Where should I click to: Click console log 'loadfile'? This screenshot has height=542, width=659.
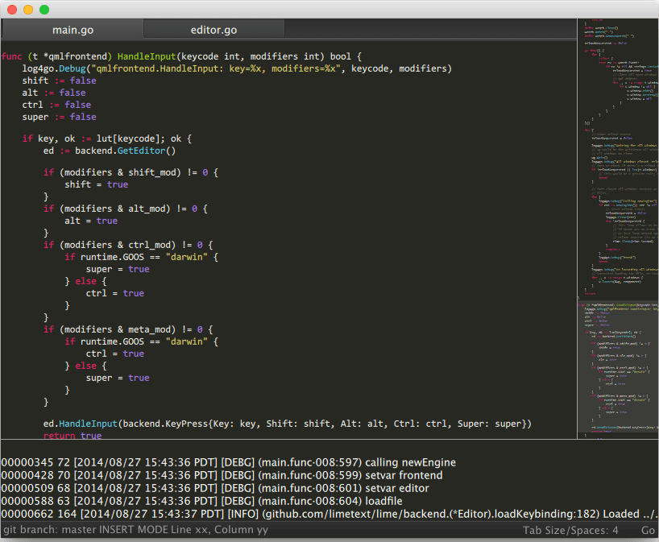pos(201,501)
